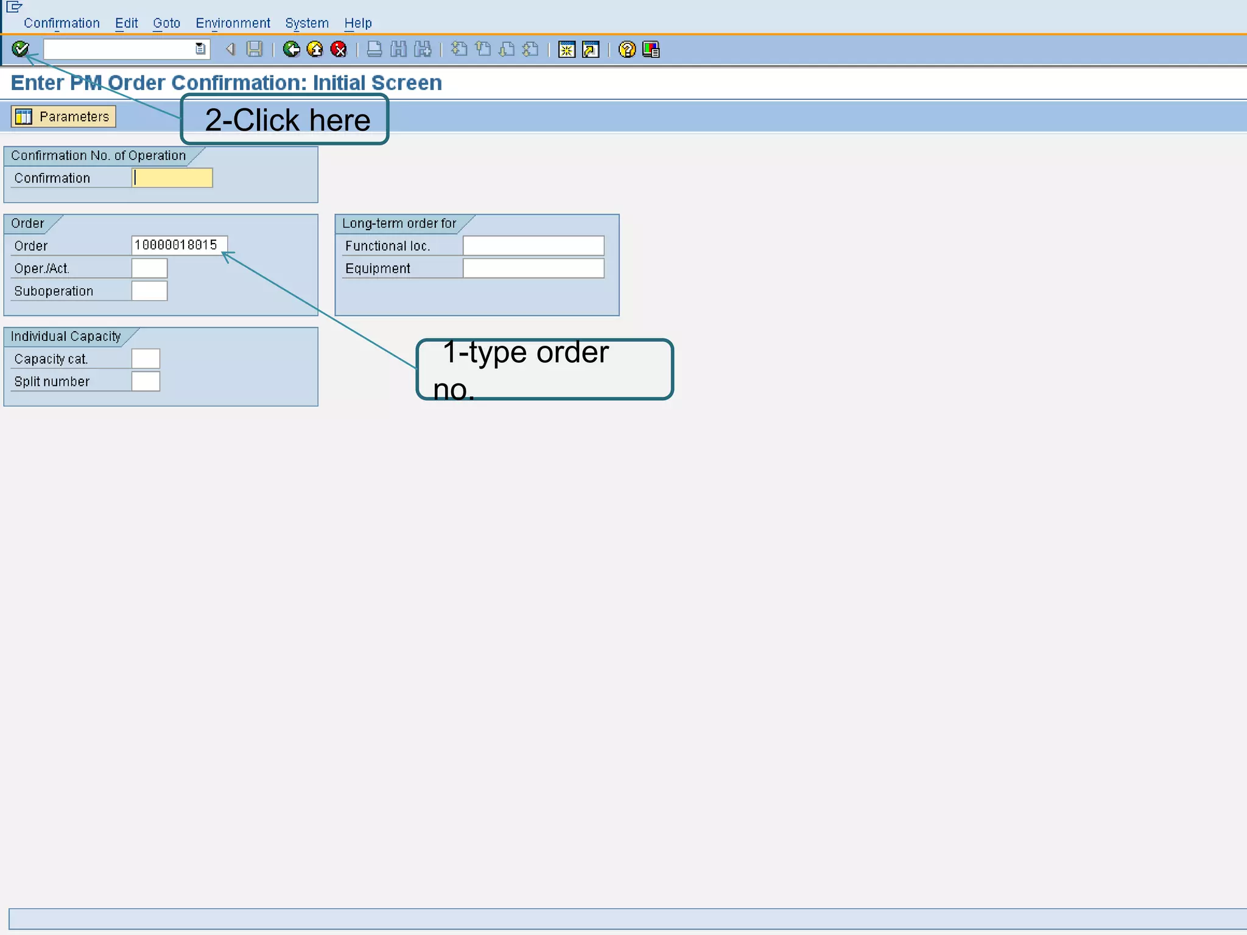Image resolution: width=1247 pixels, height=935 pixels.
Task: Click the Generate Shortcut icon
Action: (591, 49)
